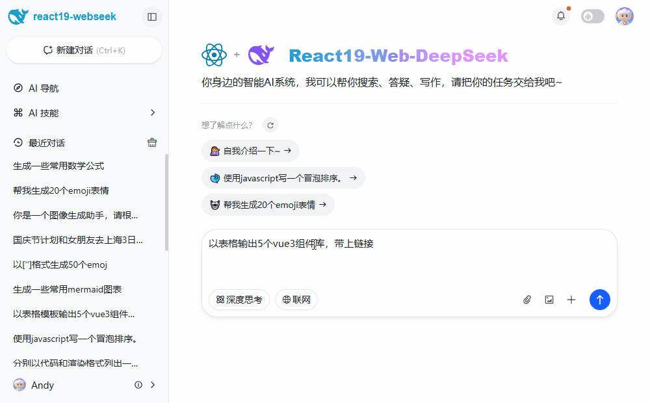Open chat 以['']格式生成50个emoj

coord(60,265)
